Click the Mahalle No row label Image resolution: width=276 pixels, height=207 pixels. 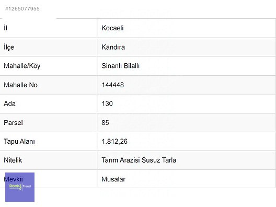(x=20, y=85)
